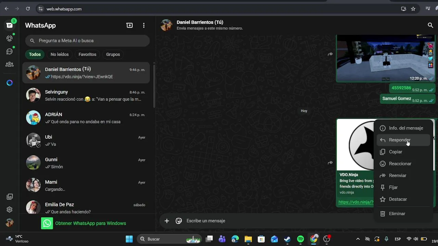
Task: Open the Microsoft Store taskbar icon
Action: tap(261, 239)
